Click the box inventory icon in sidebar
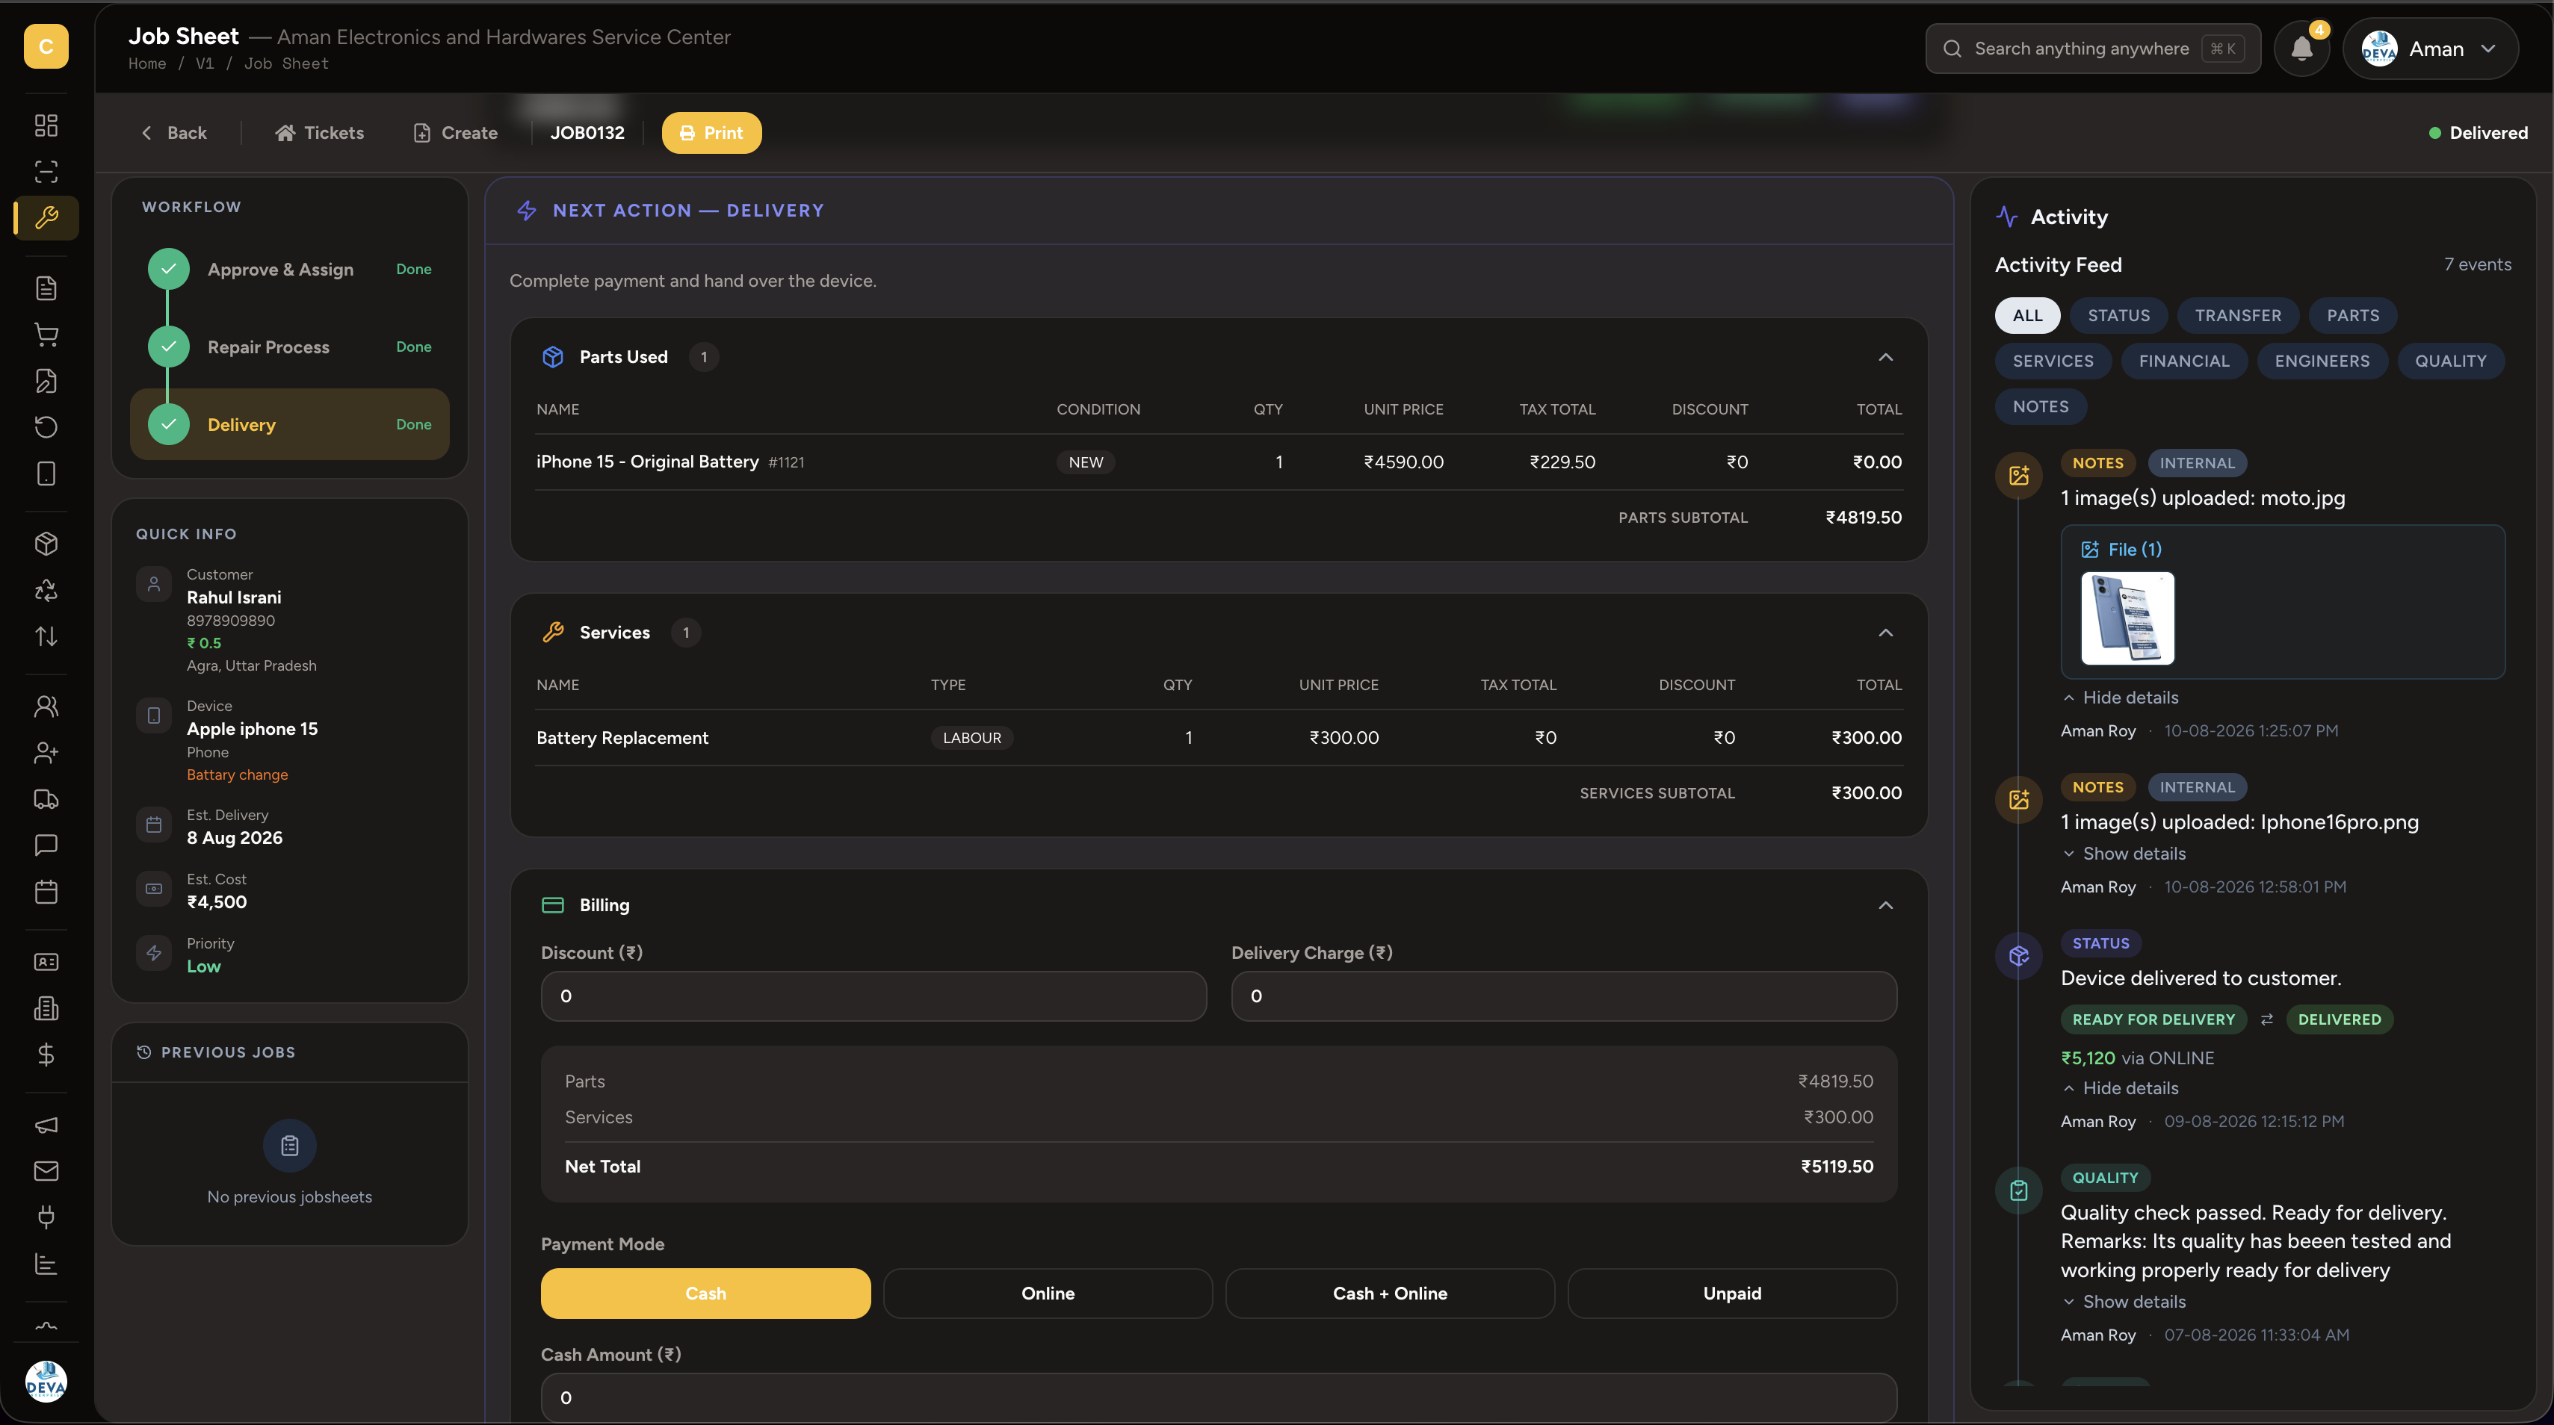The width and height of the screenshot is (2554, 1425). pos(46,543)
